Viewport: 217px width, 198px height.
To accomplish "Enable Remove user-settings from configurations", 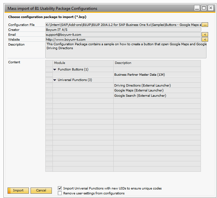I will [60, 193].
